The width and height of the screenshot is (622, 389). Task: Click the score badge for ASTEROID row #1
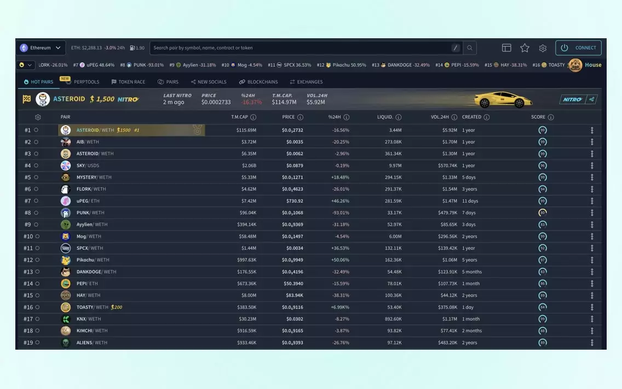tap(543, 130)
